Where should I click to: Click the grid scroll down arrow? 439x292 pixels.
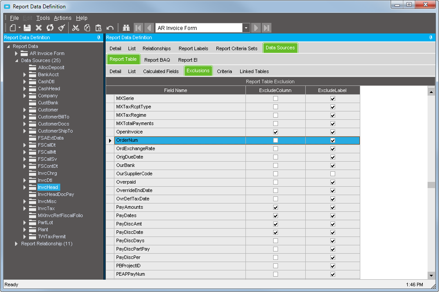[x=431, y=276]
